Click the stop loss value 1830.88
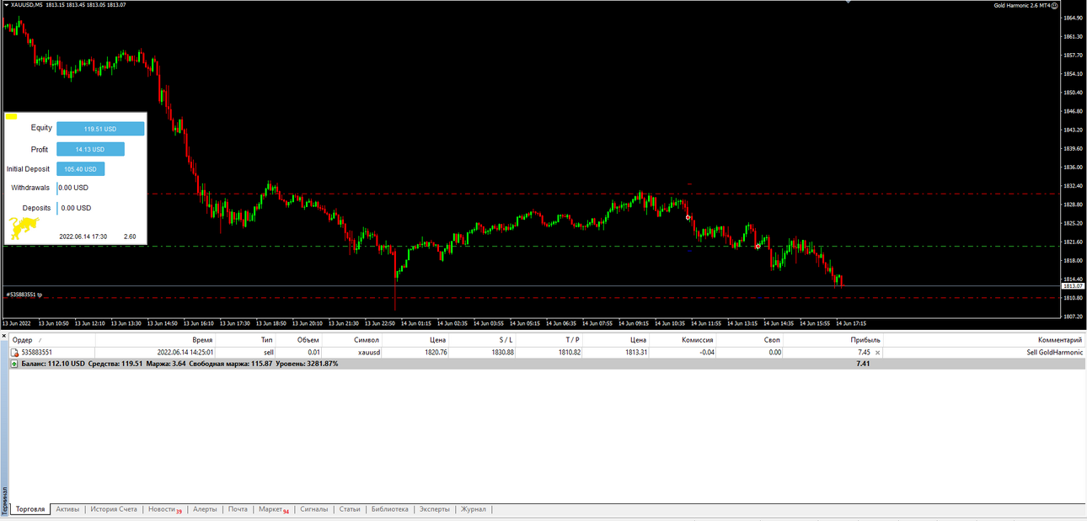The height and width of the screenshot is (521, 1087). 503,353
